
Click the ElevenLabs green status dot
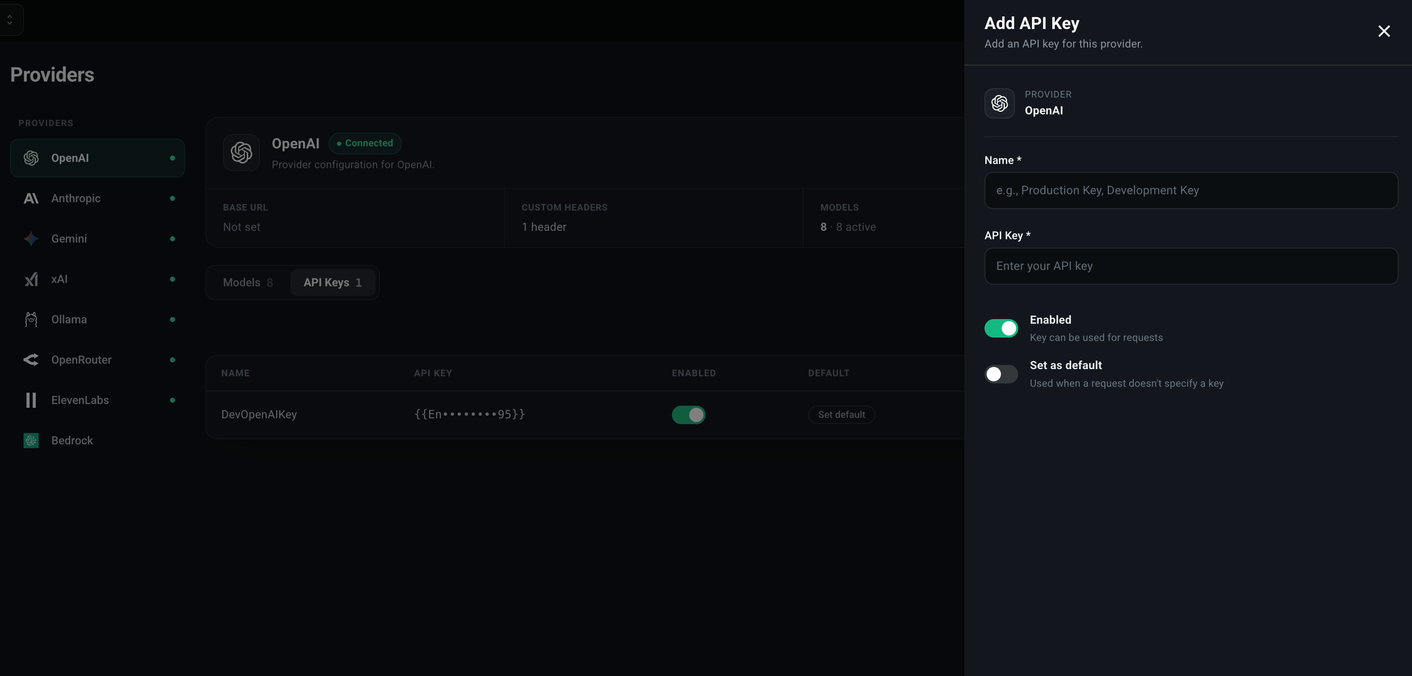[173, 401]
